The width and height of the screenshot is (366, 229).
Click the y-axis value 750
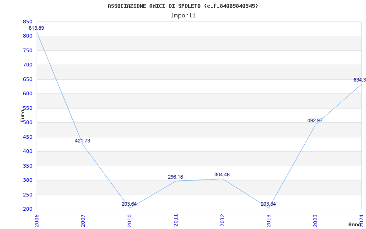(27, 50)
